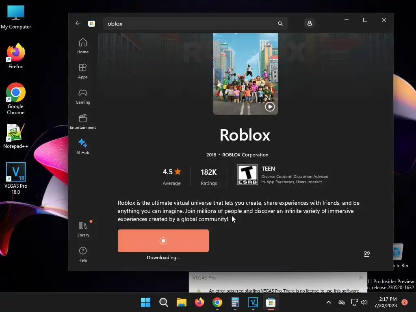Screen dimensions: 416x312
Task: Open the My Computer desktop icon
Action: pyautogui.click(x=16, y=17)
